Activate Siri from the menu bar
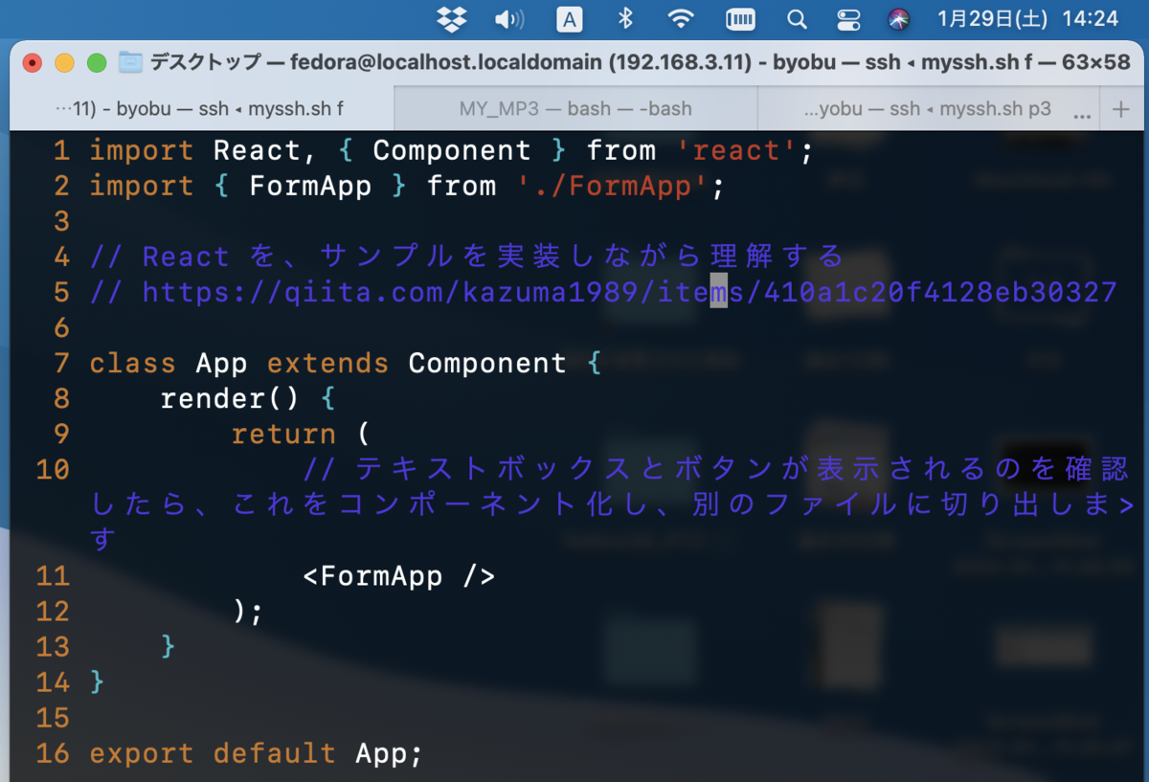 (898, 19)
